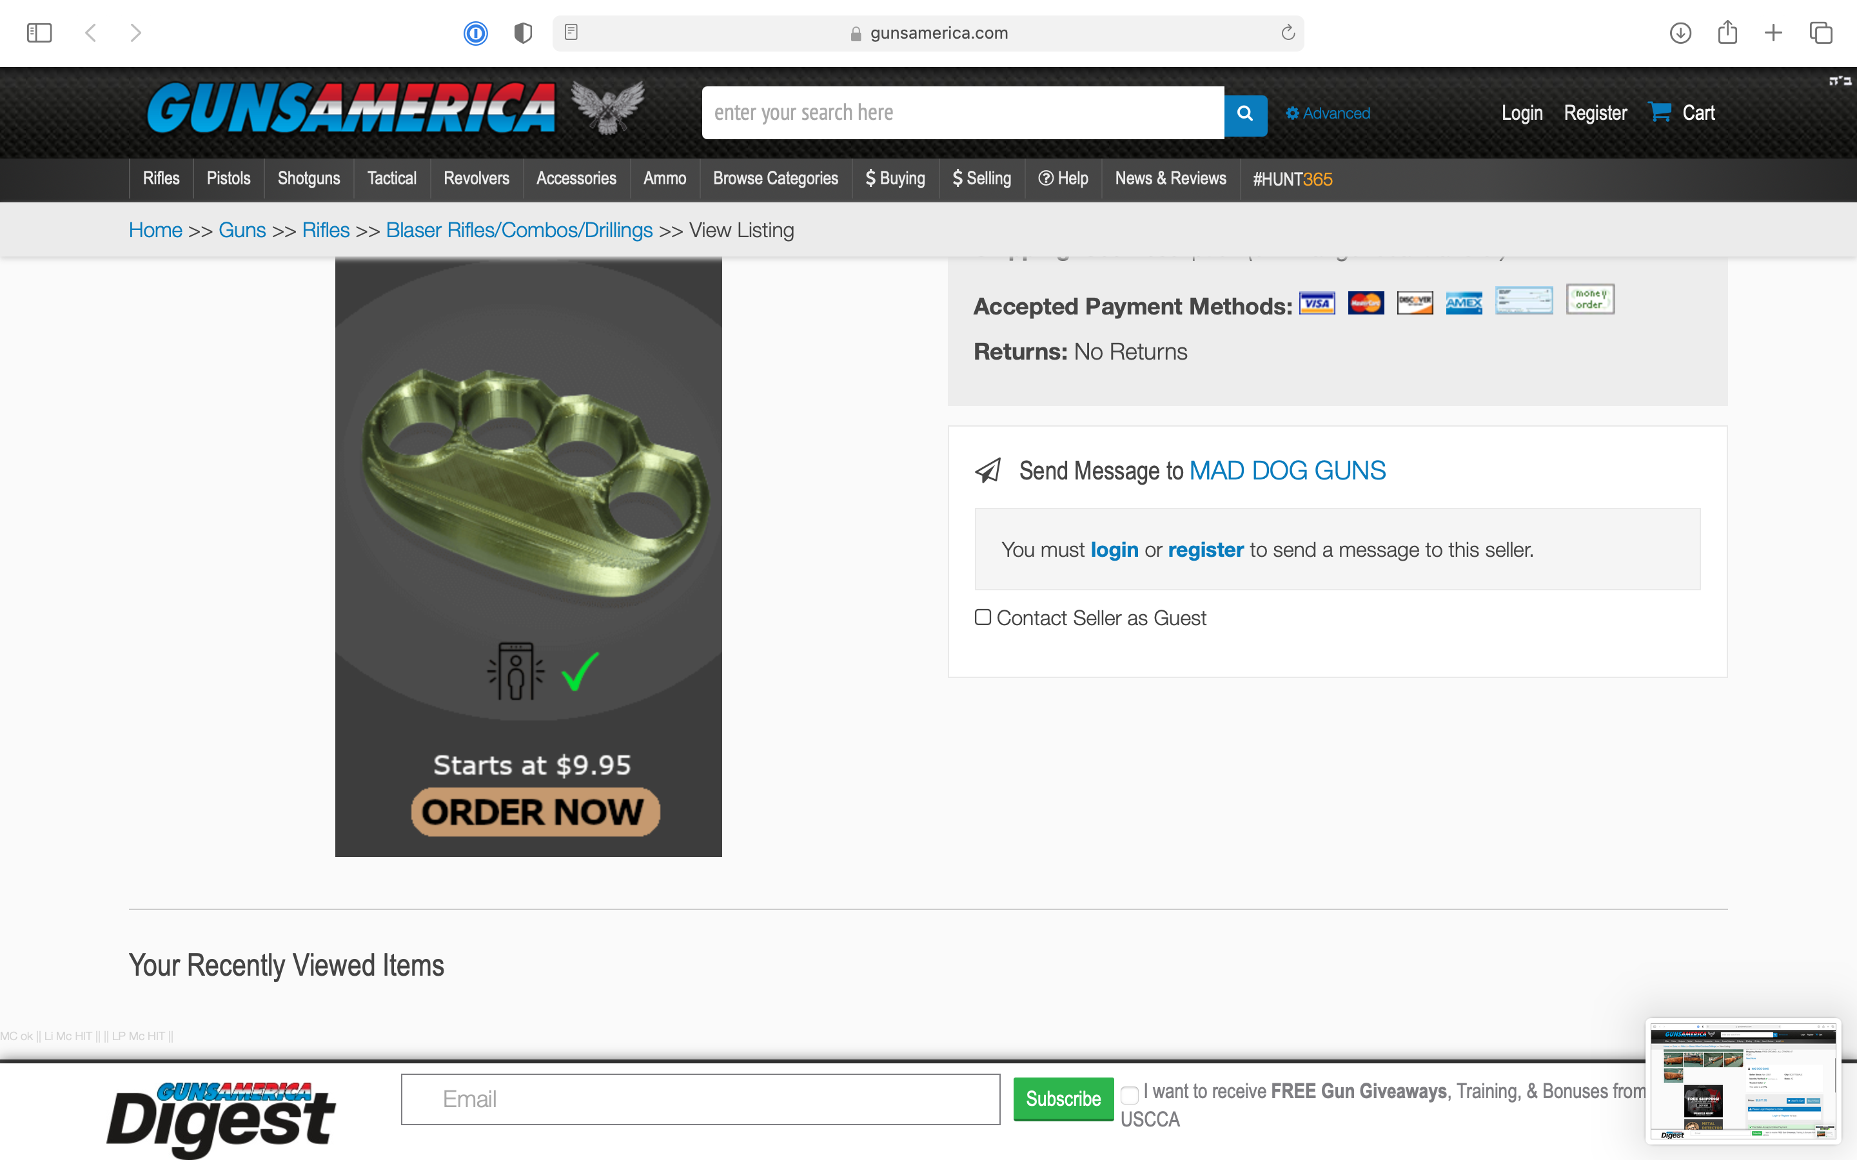
Task: Click the screenshot thumbnail preview
Action: (1743, 1080)
